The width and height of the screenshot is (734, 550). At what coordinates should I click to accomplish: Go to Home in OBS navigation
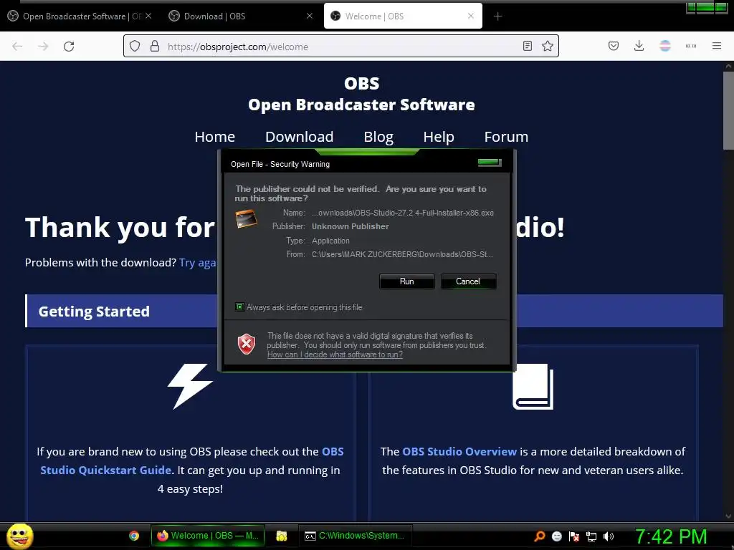coord(215,137)
